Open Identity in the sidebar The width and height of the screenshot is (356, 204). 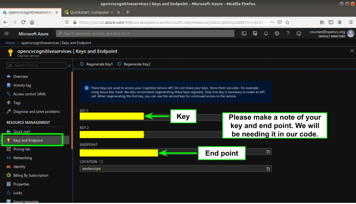tap(19, 167)
